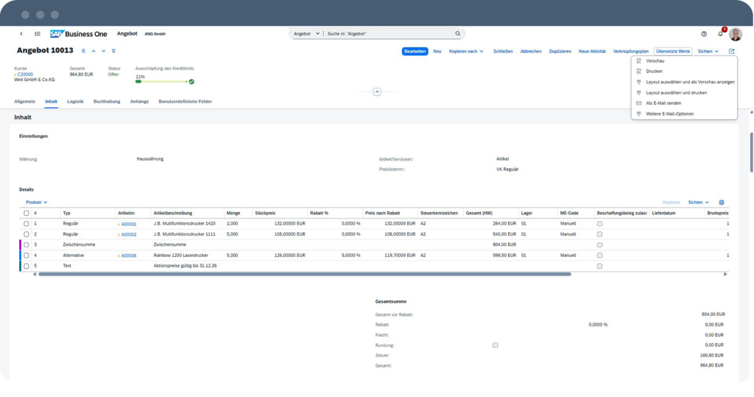
Task: Expand the Kopieren nach dropdown
Action: (x=466, y=51)
